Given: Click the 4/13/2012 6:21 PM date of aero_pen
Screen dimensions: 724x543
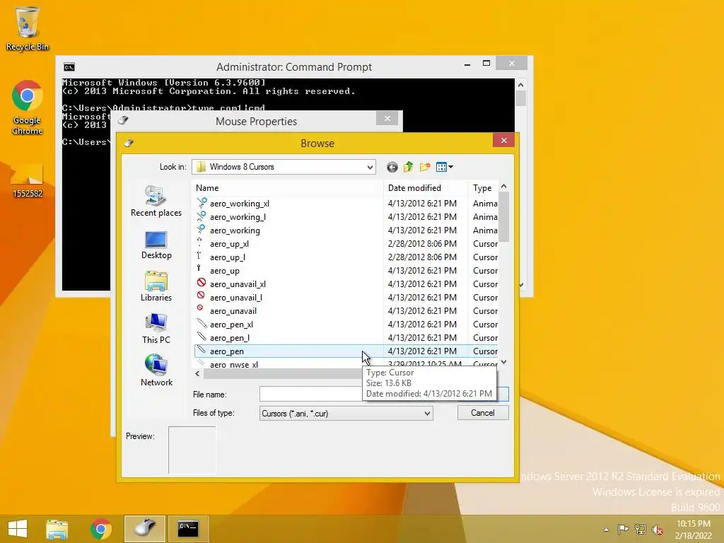Looking at the screenshot, I should click(x=422, y=351).
